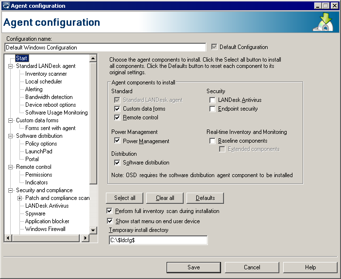
Task: Enable Endpoint security component
Action: click(x=213, y=109)
